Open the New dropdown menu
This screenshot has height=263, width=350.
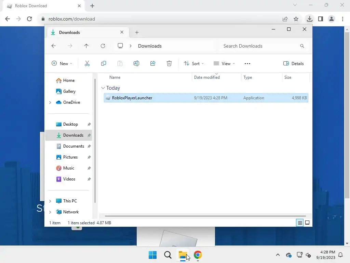(62, 63)
